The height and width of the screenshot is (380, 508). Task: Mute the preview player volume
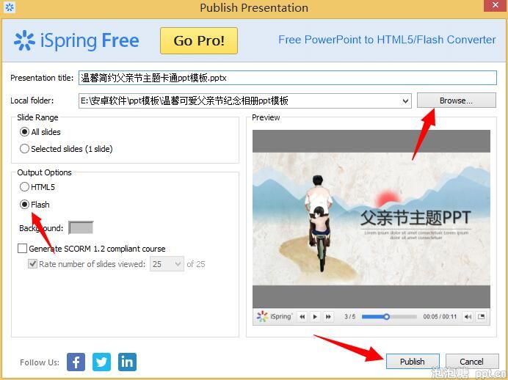pos(468,317)
